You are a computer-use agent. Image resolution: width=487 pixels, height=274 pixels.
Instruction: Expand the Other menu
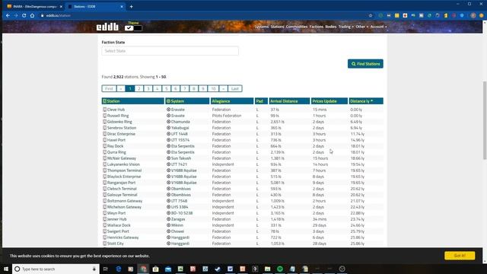pos(362,27)
